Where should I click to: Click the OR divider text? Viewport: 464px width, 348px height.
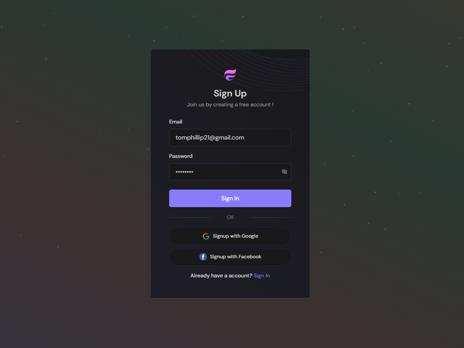230,217
